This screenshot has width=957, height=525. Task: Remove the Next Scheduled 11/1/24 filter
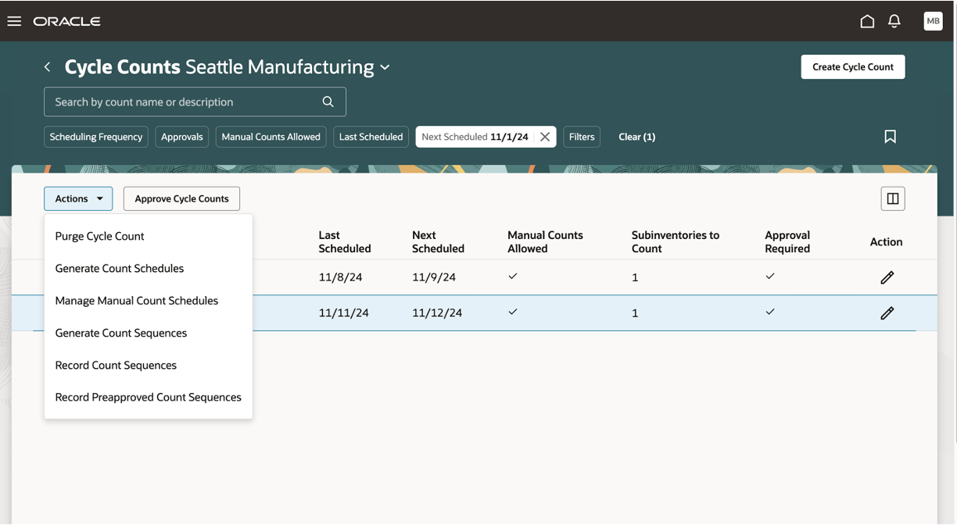[x=545, y=137]
